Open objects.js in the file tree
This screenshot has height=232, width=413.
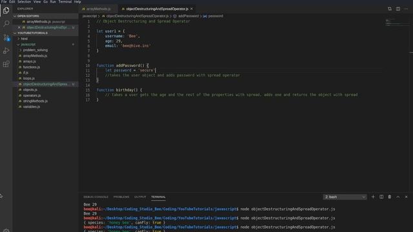(x=30, y=90)
